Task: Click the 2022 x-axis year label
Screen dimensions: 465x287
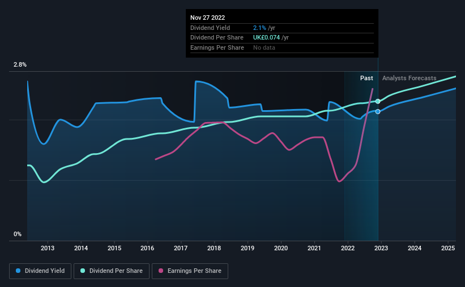Action: [348, 248]
